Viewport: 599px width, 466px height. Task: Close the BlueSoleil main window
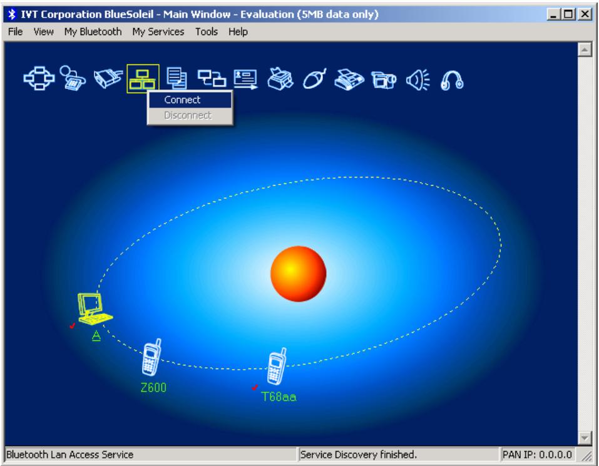click(x=585, y=14)
